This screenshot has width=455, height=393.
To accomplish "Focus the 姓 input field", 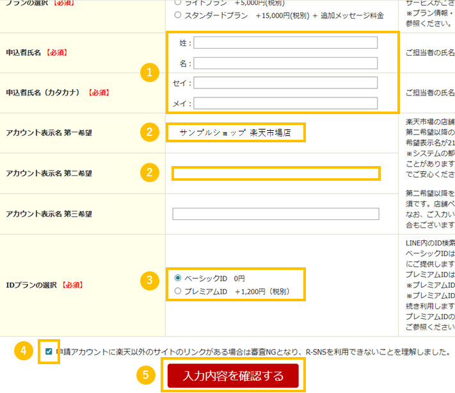I will 285,43.
